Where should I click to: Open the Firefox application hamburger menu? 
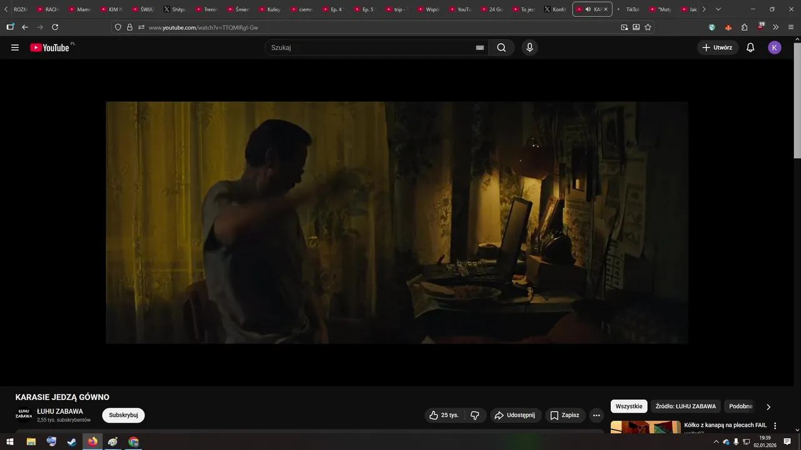[792, 27]
